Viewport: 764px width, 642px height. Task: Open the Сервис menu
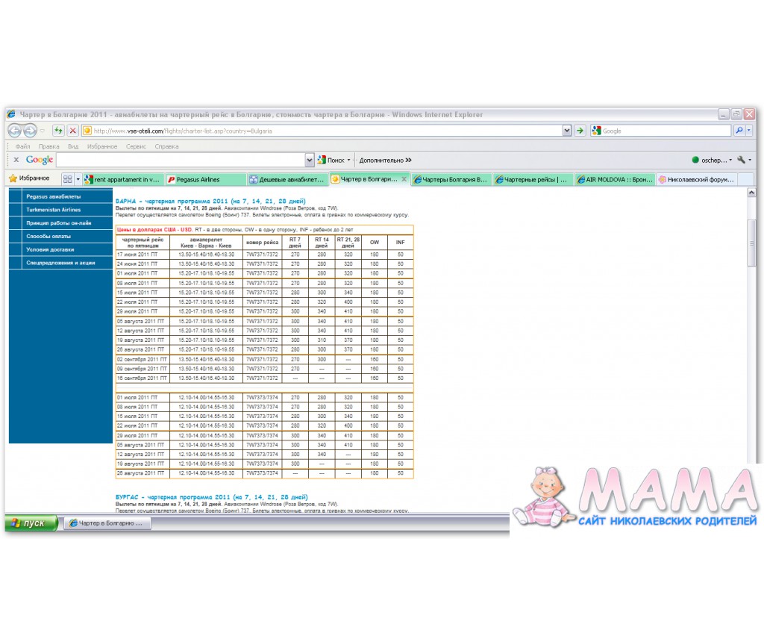coord(136,147)
